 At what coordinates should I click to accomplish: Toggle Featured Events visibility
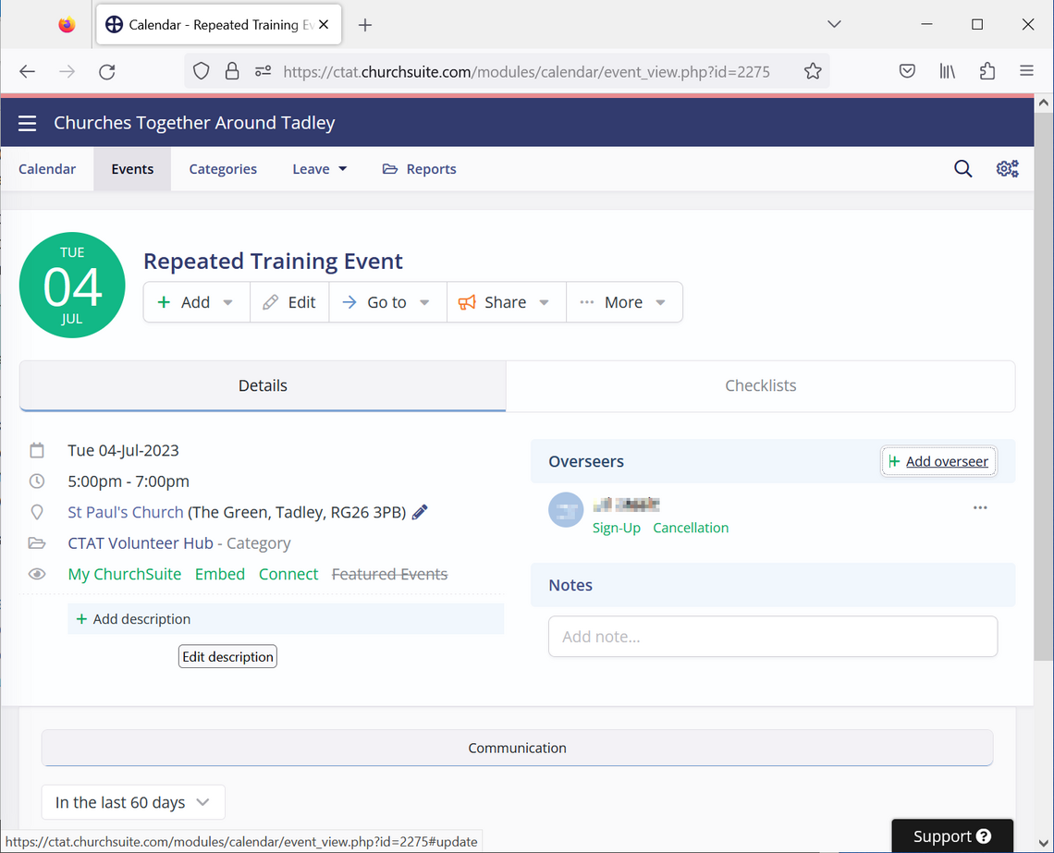click(x=390, y=574)
